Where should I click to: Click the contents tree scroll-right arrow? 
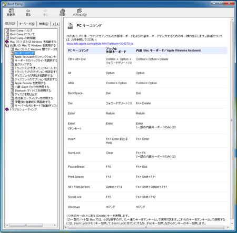click(x=55, y=225)
